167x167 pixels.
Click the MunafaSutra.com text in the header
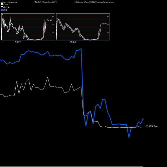click(106, 2)
